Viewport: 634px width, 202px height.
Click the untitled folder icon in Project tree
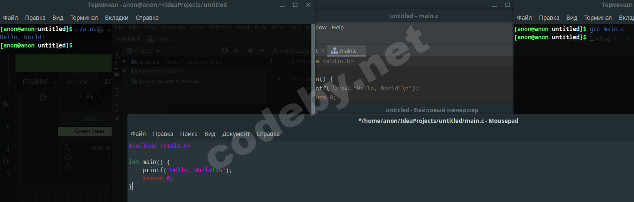point(134,62)
